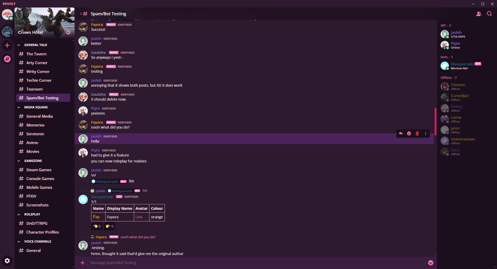The width and height of the screenshot is (497, 269).
Task: Open the search icon in the header
Action: (x=489, y=14)
